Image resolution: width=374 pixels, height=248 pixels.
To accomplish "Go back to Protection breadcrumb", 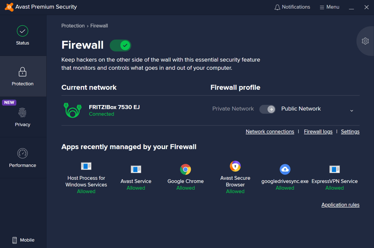I will pos(73,26).
